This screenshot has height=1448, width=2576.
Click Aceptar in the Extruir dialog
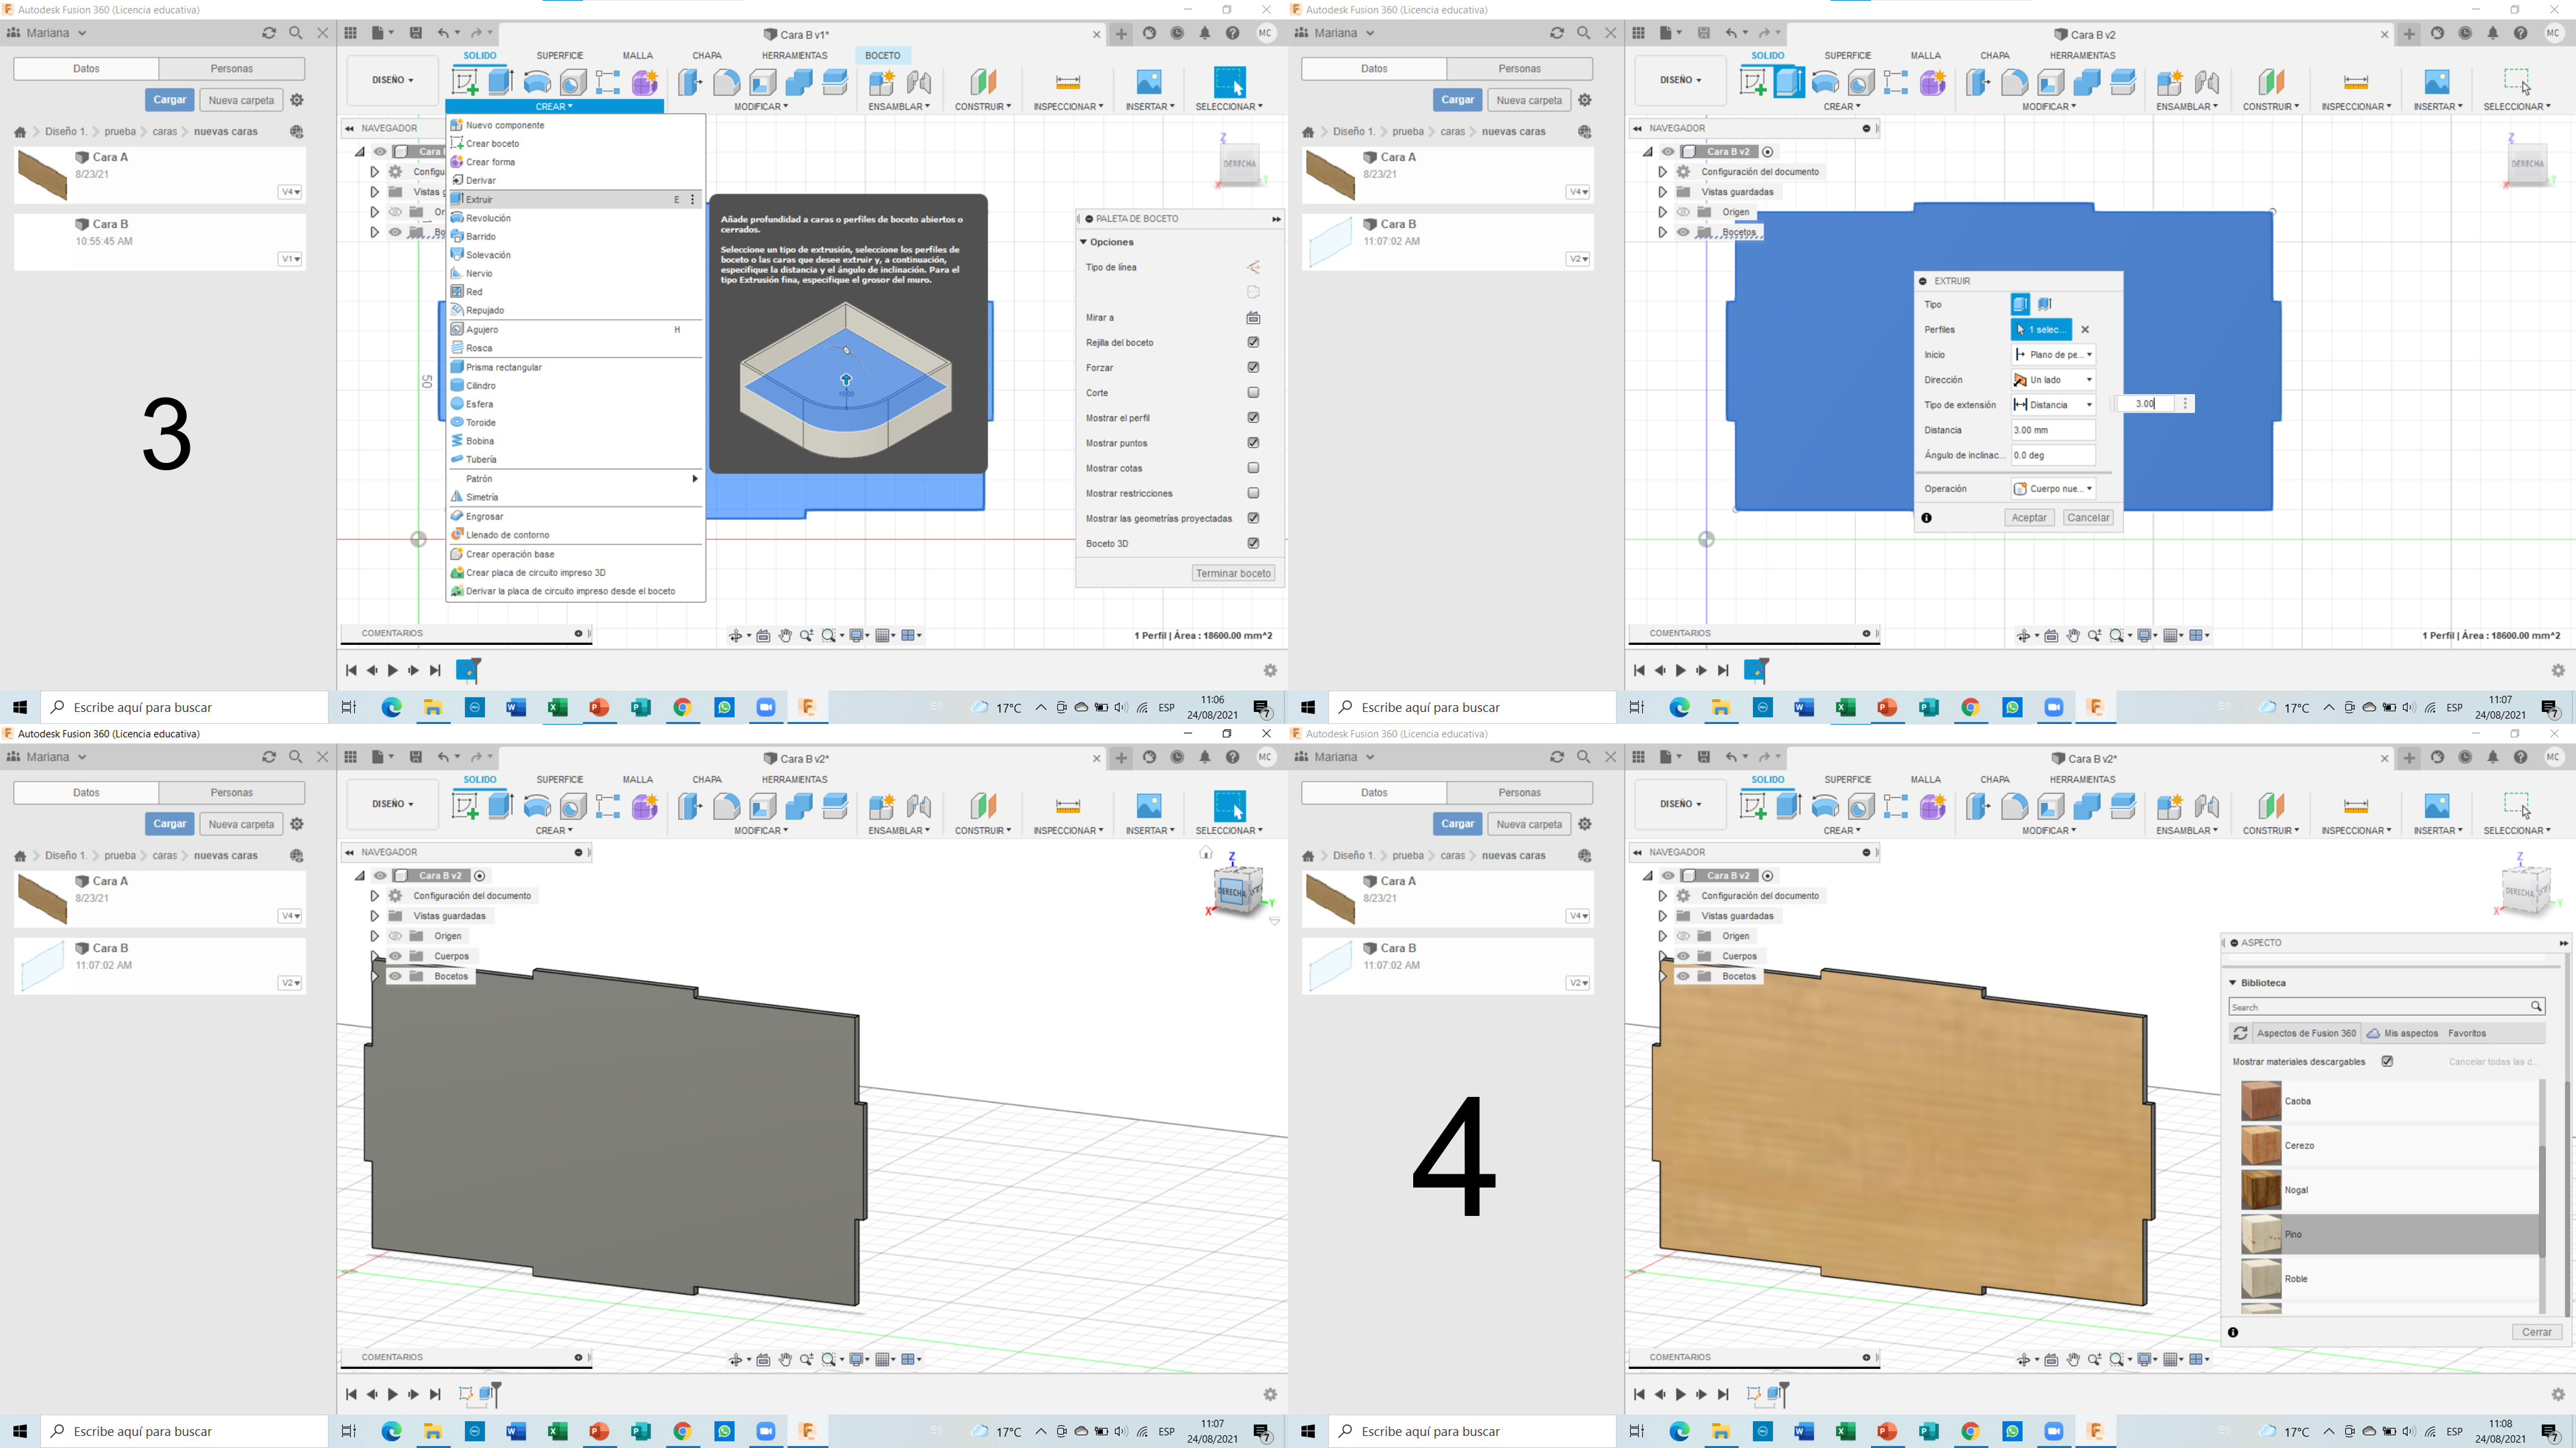(2029, 518)
